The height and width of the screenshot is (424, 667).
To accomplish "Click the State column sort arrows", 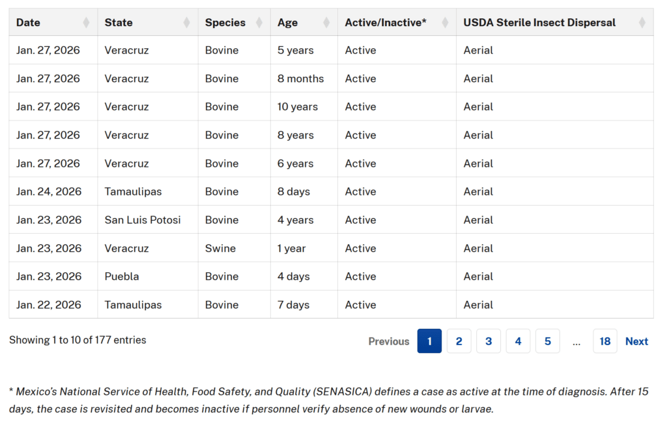I will pos(187,23).
